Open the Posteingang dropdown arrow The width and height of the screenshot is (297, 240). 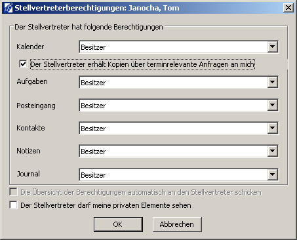272,105
